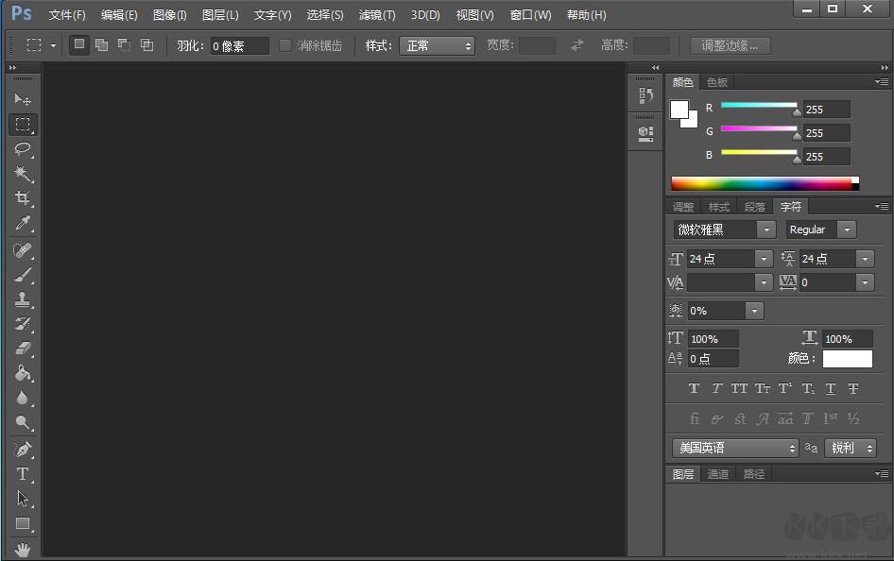
Task: Select the Horizontal Type tool
Action: (x=22, y=474)
